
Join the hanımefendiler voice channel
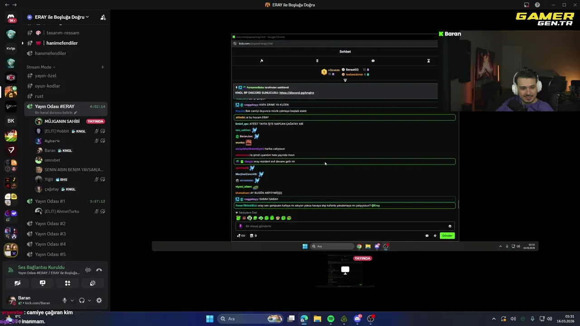tap(51, 53)
